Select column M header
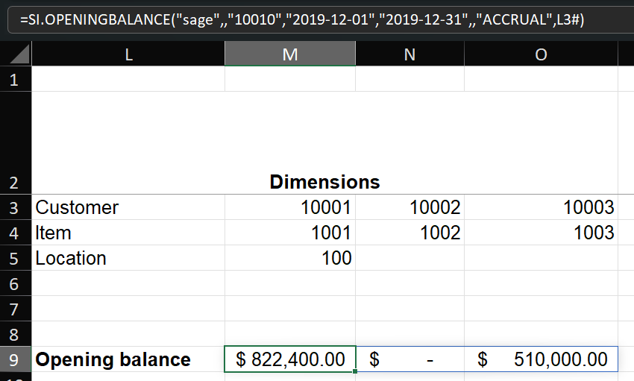 pyautogui.click(x=290, y=54)
